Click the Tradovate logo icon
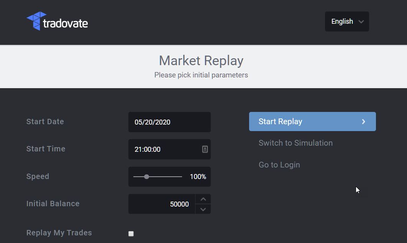This screenshot has width=407, height=243. 37,21
